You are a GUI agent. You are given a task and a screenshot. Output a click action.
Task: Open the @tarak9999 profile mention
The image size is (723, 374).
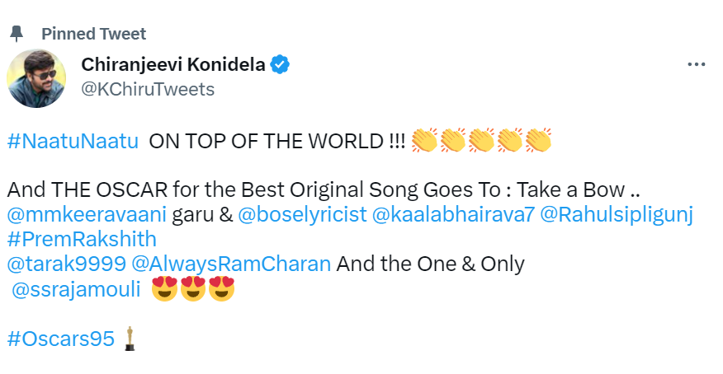pos(66,264)
